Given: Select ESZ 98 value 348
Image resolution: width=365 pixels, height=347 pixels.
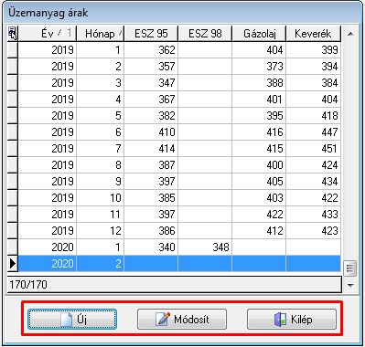Looking at the screenshot, I should (x=205, y=247).
